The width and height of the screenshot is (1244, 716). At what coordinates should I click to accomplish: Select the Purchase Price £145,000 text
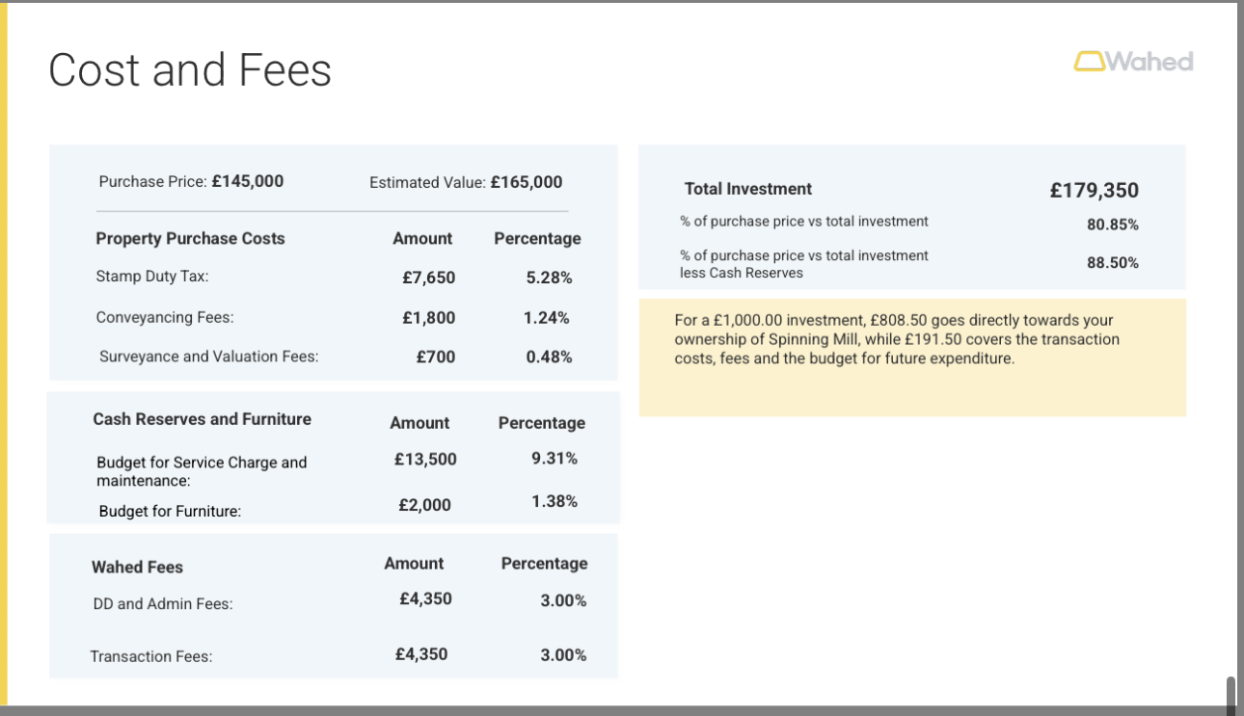pos(191,181)
